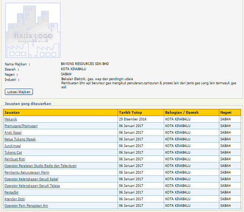Open the Pramugara/Pramugari job link
244x212 pixels.
click(x=21, y=126)
